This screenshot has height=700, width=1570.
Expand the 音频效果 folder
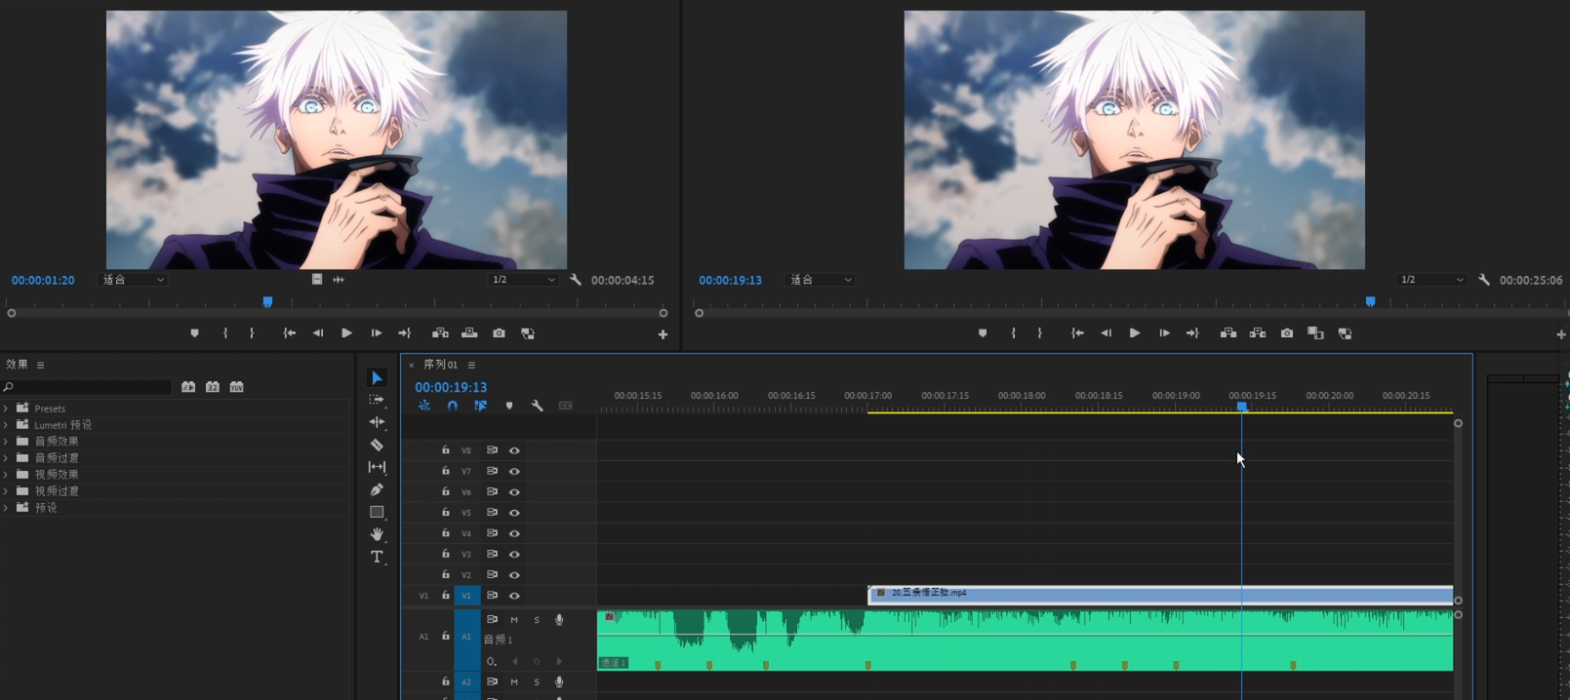click(x=6, y=442)
